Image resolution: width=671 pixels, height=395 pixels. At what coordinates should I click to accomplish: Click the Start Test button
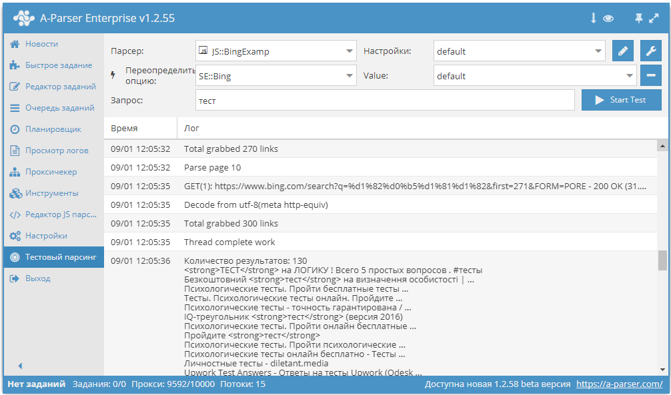(x=621, y=100)
